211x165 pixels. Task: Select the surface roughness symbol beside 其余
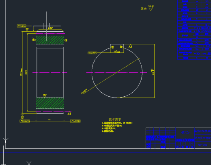[151, 8]
